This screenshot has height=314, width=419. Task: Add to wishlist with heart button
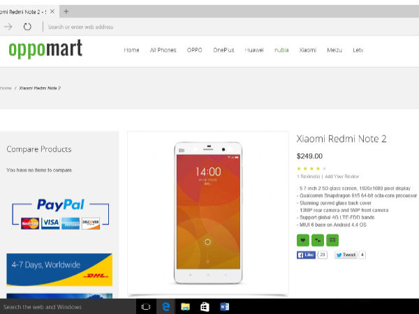pos(303,240)
